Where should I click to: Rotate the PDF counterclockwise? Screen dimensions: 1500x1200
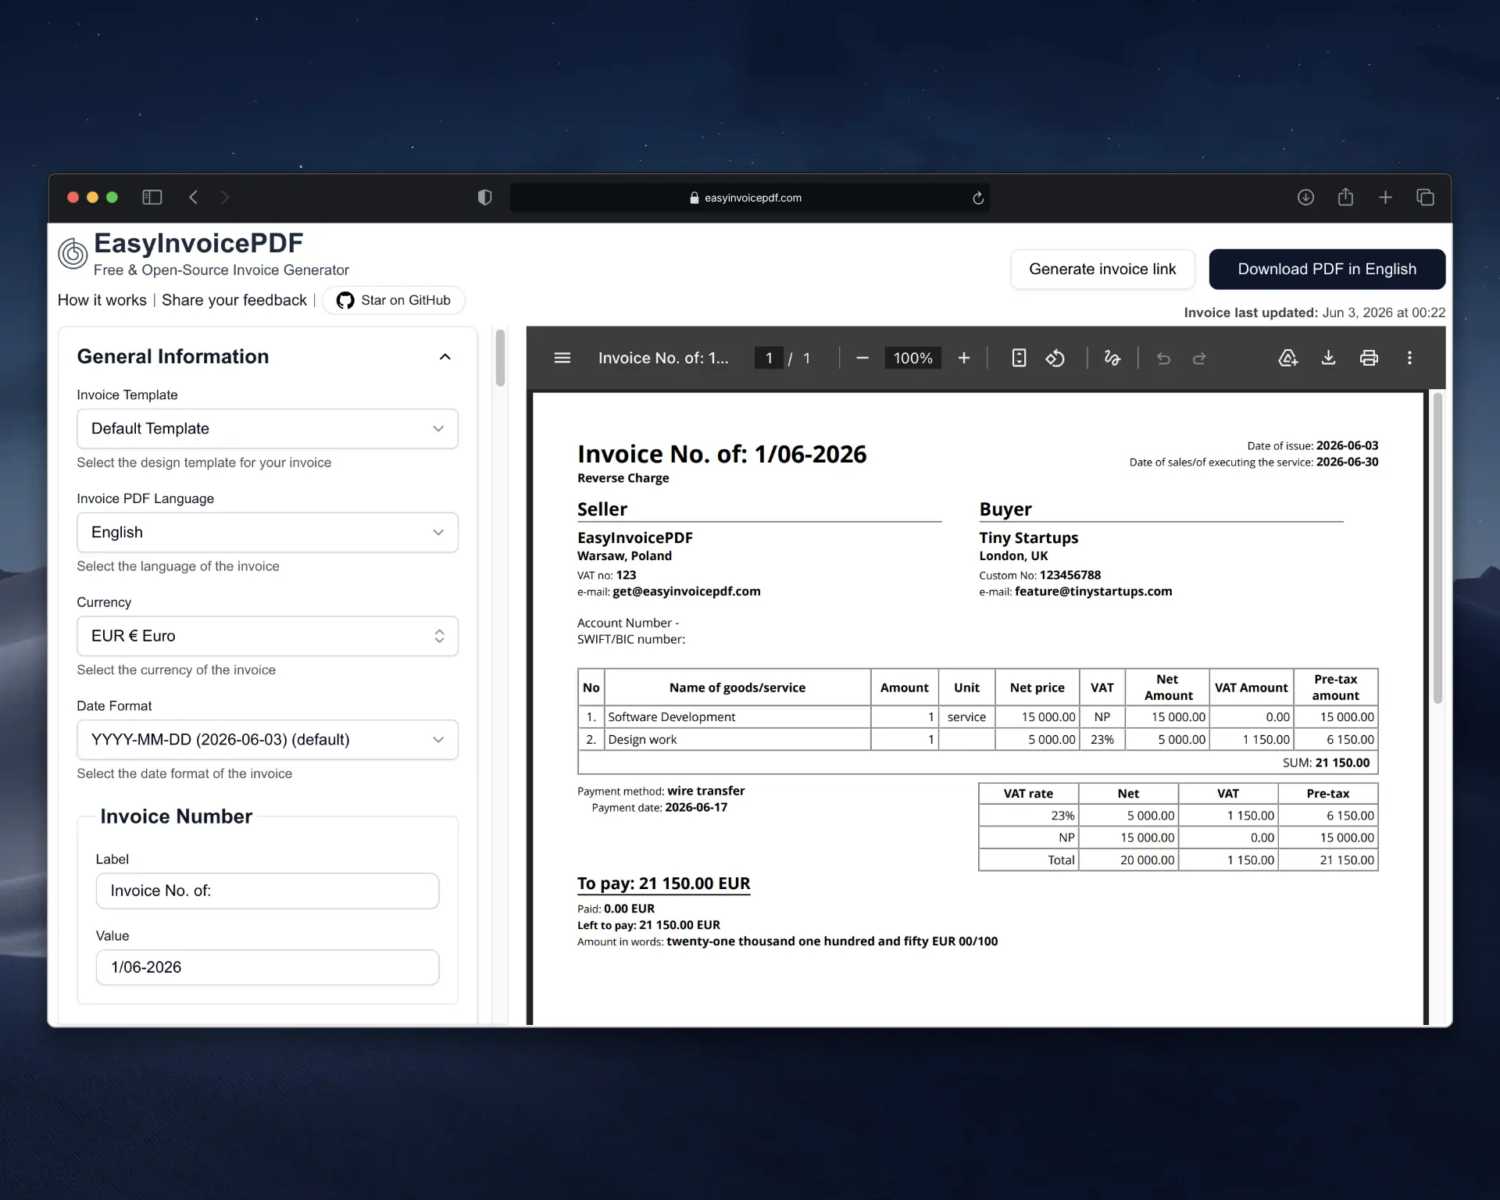pyautogui.click(x=1055, y=358)
